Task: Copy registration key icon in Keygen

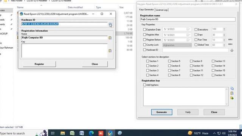Action: [x=232, y=88]
